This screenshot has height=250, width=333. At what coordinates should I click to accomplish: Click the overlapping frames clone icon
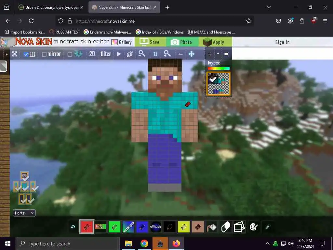[239, 227]
